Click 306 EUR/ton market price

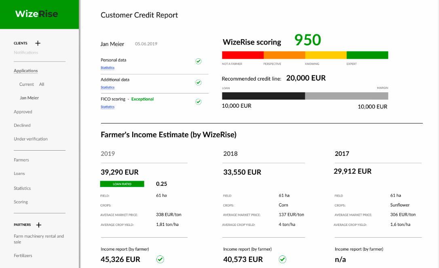403,215
